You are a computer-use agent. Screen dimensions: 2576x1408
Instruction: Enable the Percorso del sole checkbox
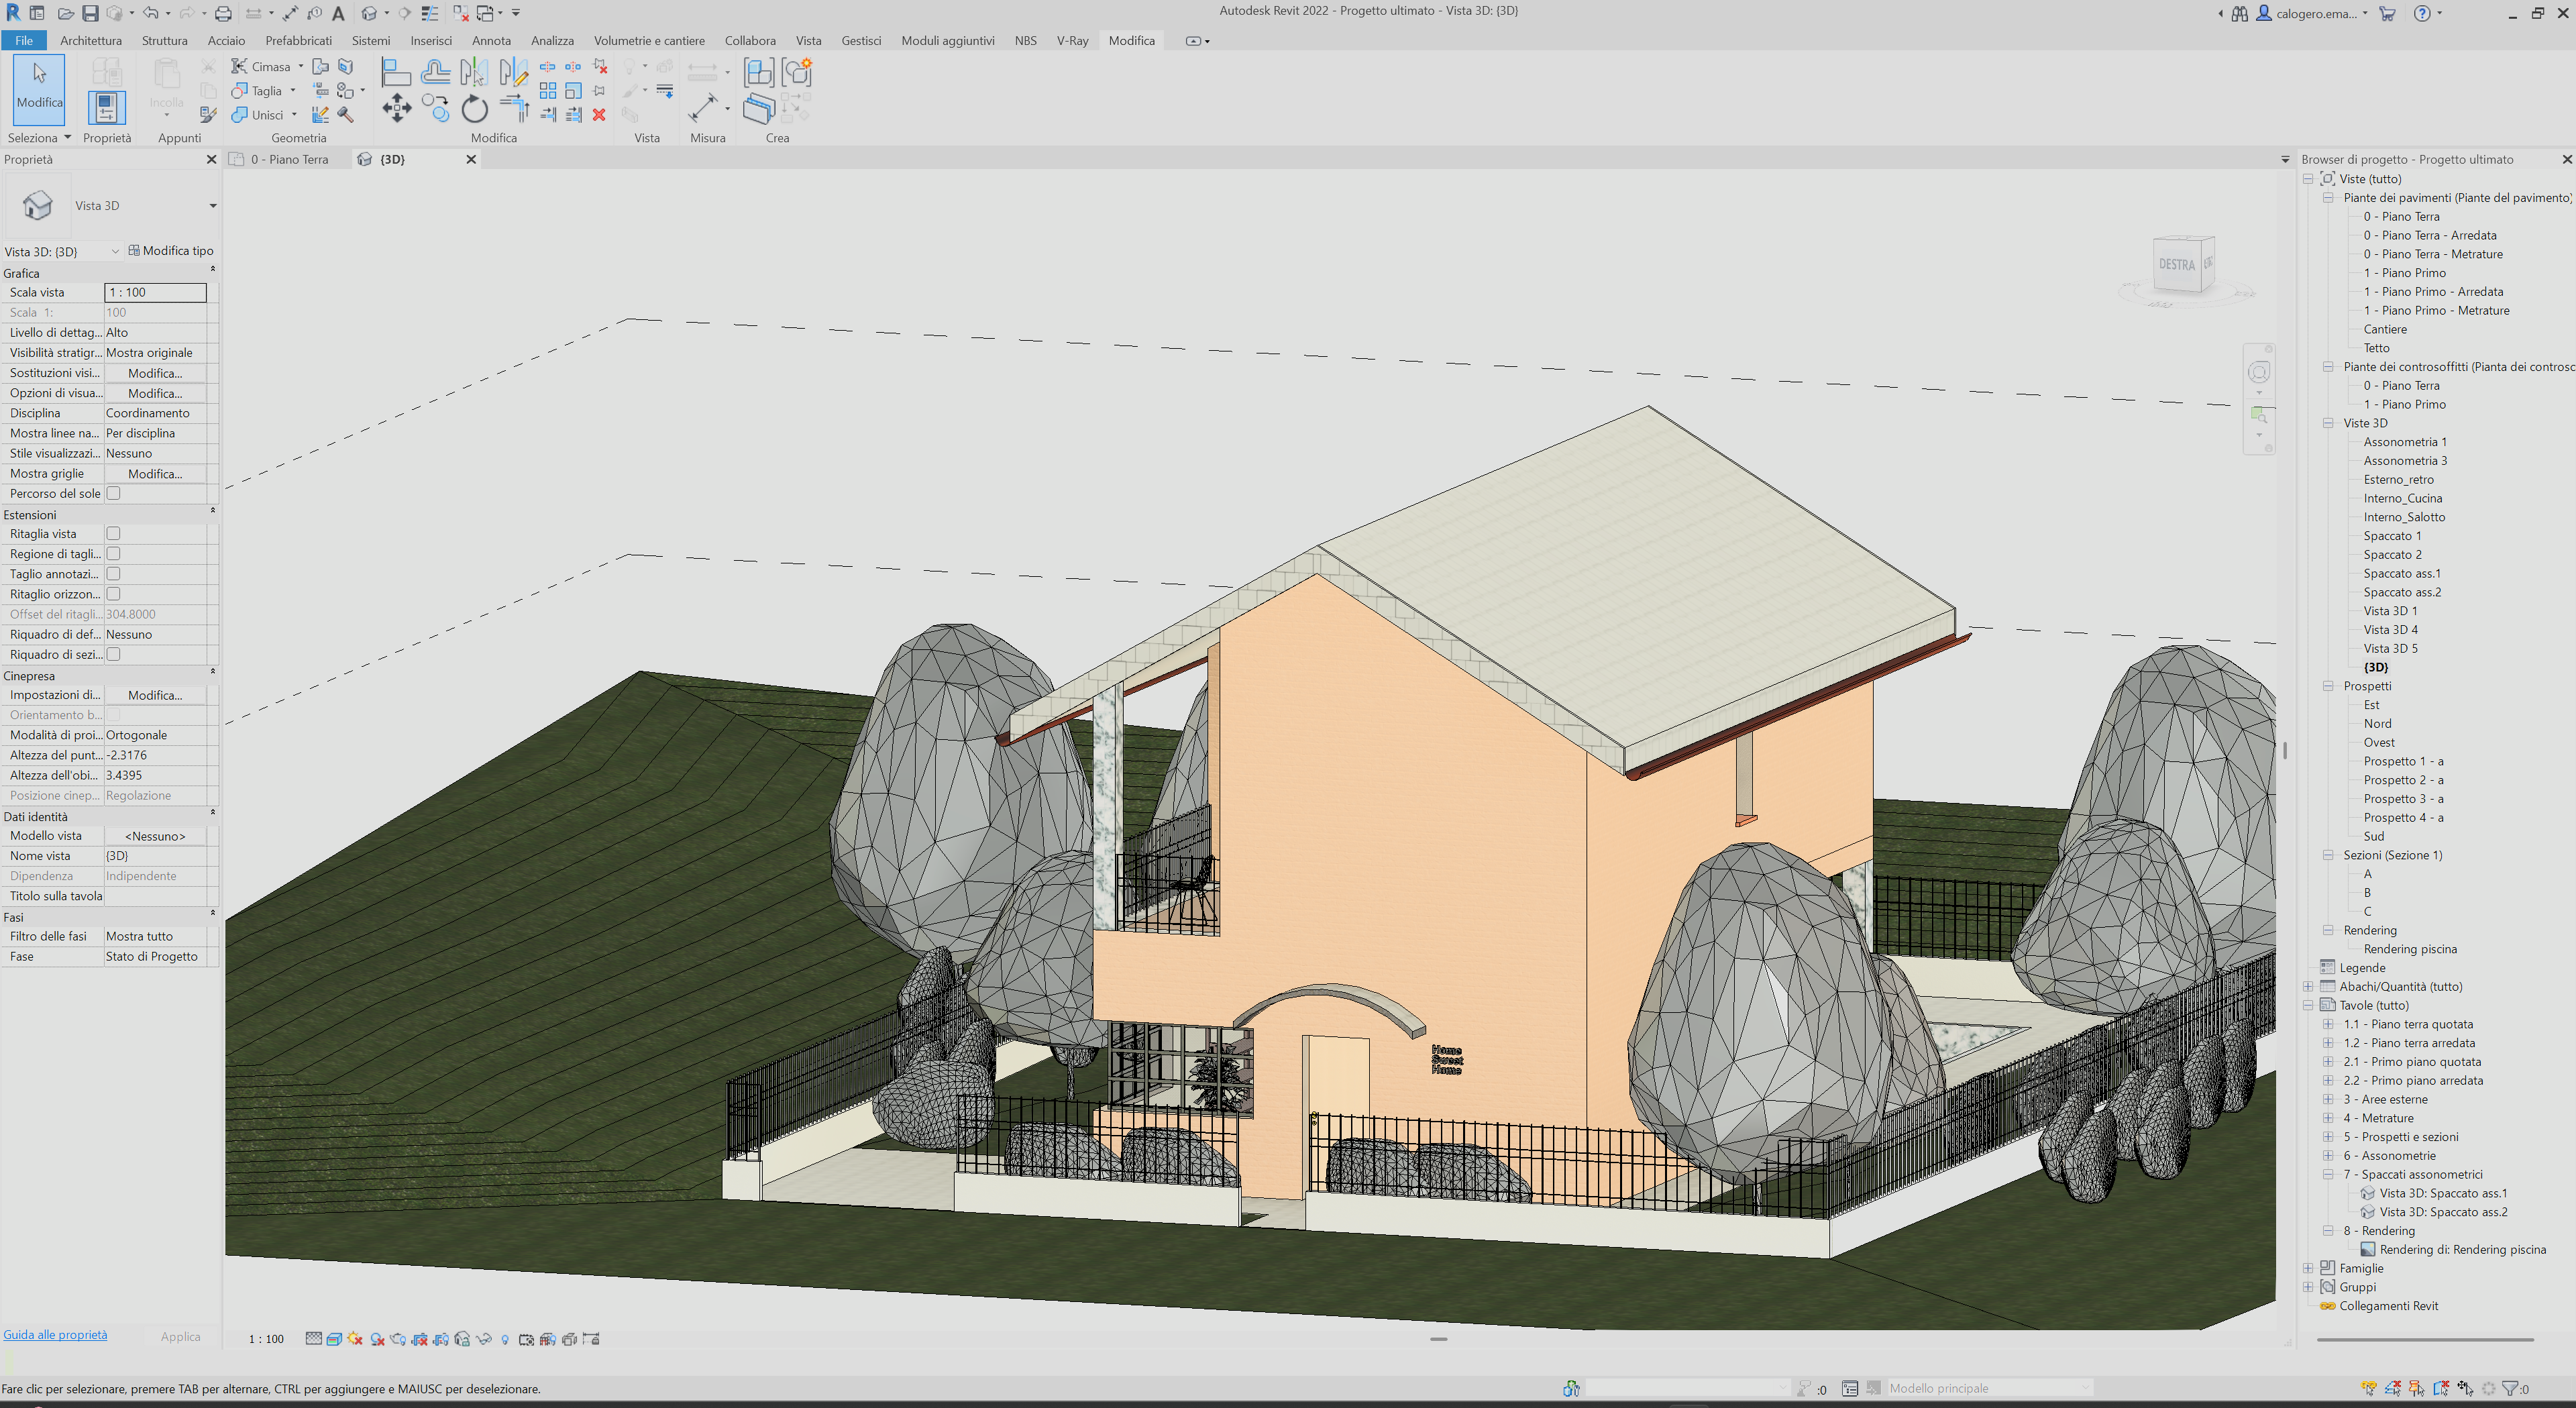click(114, 493)
